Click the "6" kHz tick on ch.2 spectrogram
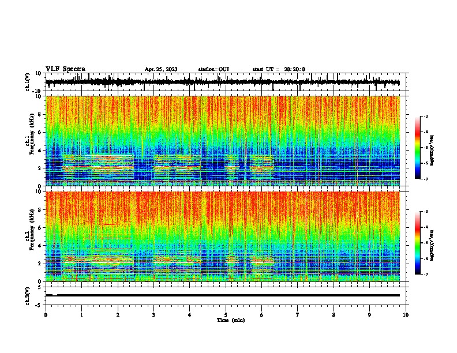This screenshot has height=353, width=457. tap(40, 228)
